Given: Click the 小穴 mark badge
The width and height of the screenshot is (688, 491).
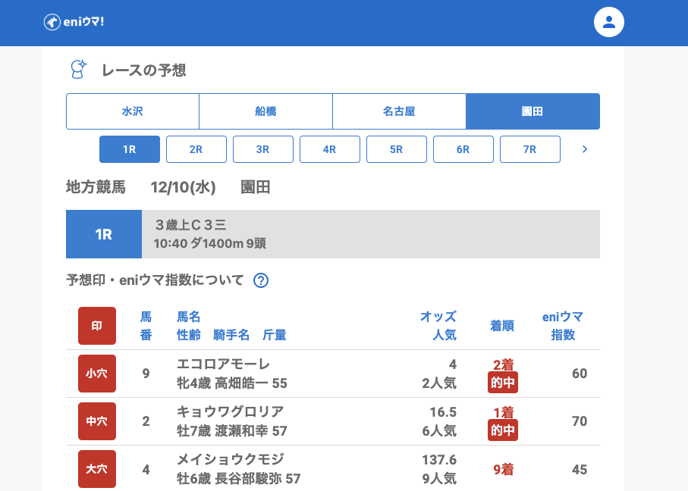Looking at the screenshot, I should 97,374.
